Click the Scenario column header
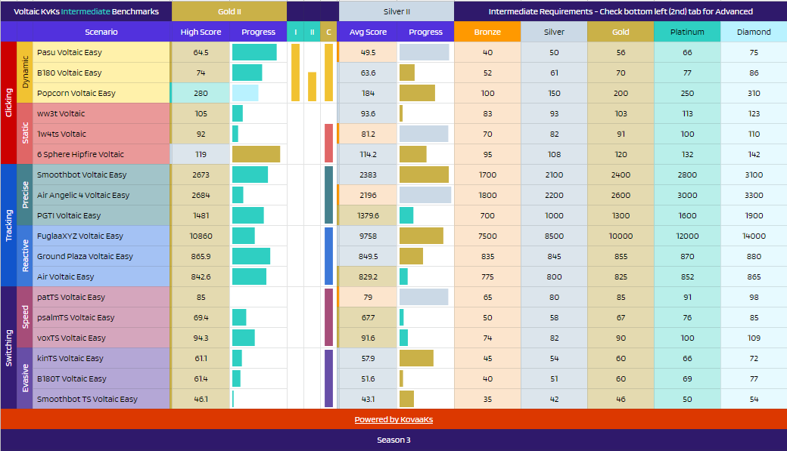The width and height of the screenshot is (787, 451). 101,32
